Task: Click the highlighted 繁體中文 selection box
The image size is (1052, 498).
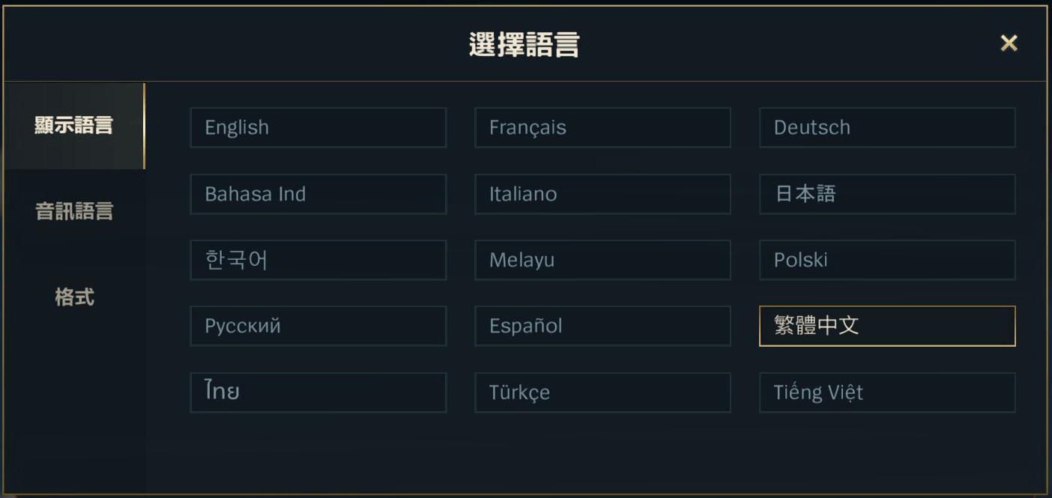Action: (x=887, y=326)
